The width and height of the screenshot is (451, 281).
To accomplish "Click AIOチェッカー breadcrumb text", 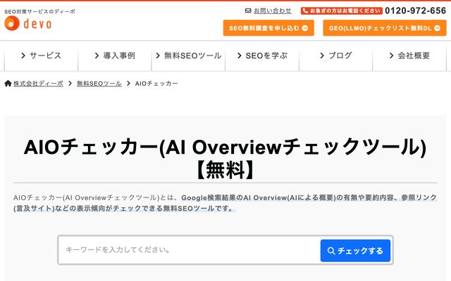I will coord(156,84).
